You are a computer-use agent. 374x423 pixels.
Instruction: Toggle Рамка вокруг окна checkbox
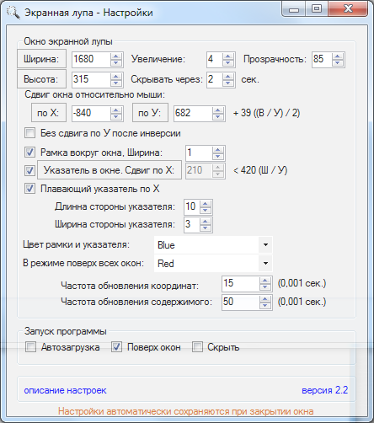pyautogui.click(x=29, y=153)
